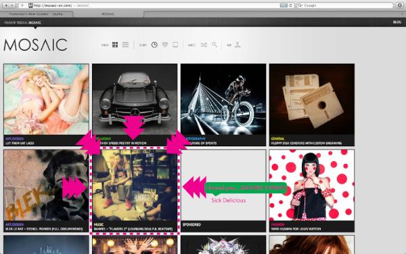This screenshot has width=406, height=254.
Task: Open the red-haired woman thumbnail at the bottom
Action: [312, 245]
